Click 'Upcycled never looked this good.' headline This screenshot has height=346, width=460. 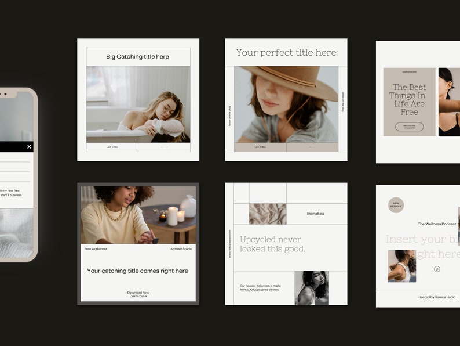click(x=272, y=244)
